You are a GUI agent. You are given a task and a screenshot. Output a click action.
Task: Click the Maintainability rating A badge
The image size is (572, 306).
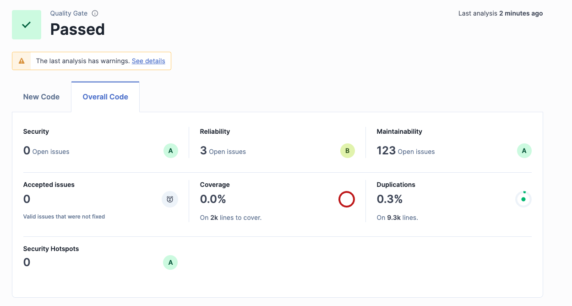[x=524, y=151]
